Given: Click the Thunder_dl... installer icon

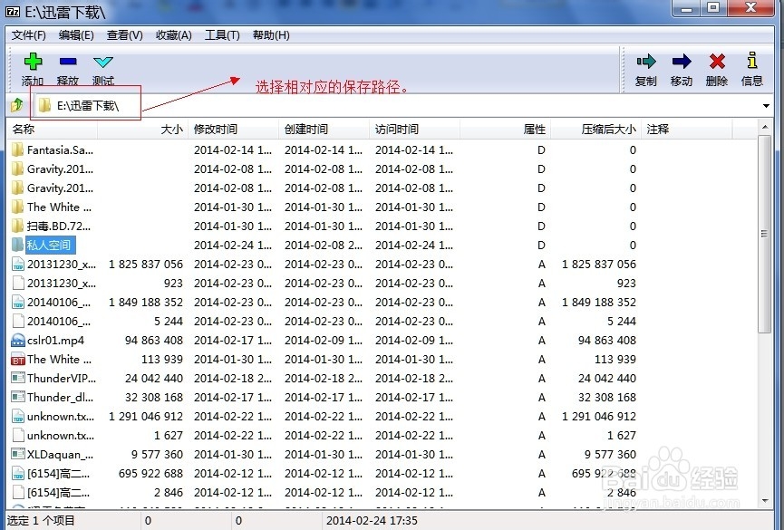Looking at the screenshot, I should [x=18, y=397].
